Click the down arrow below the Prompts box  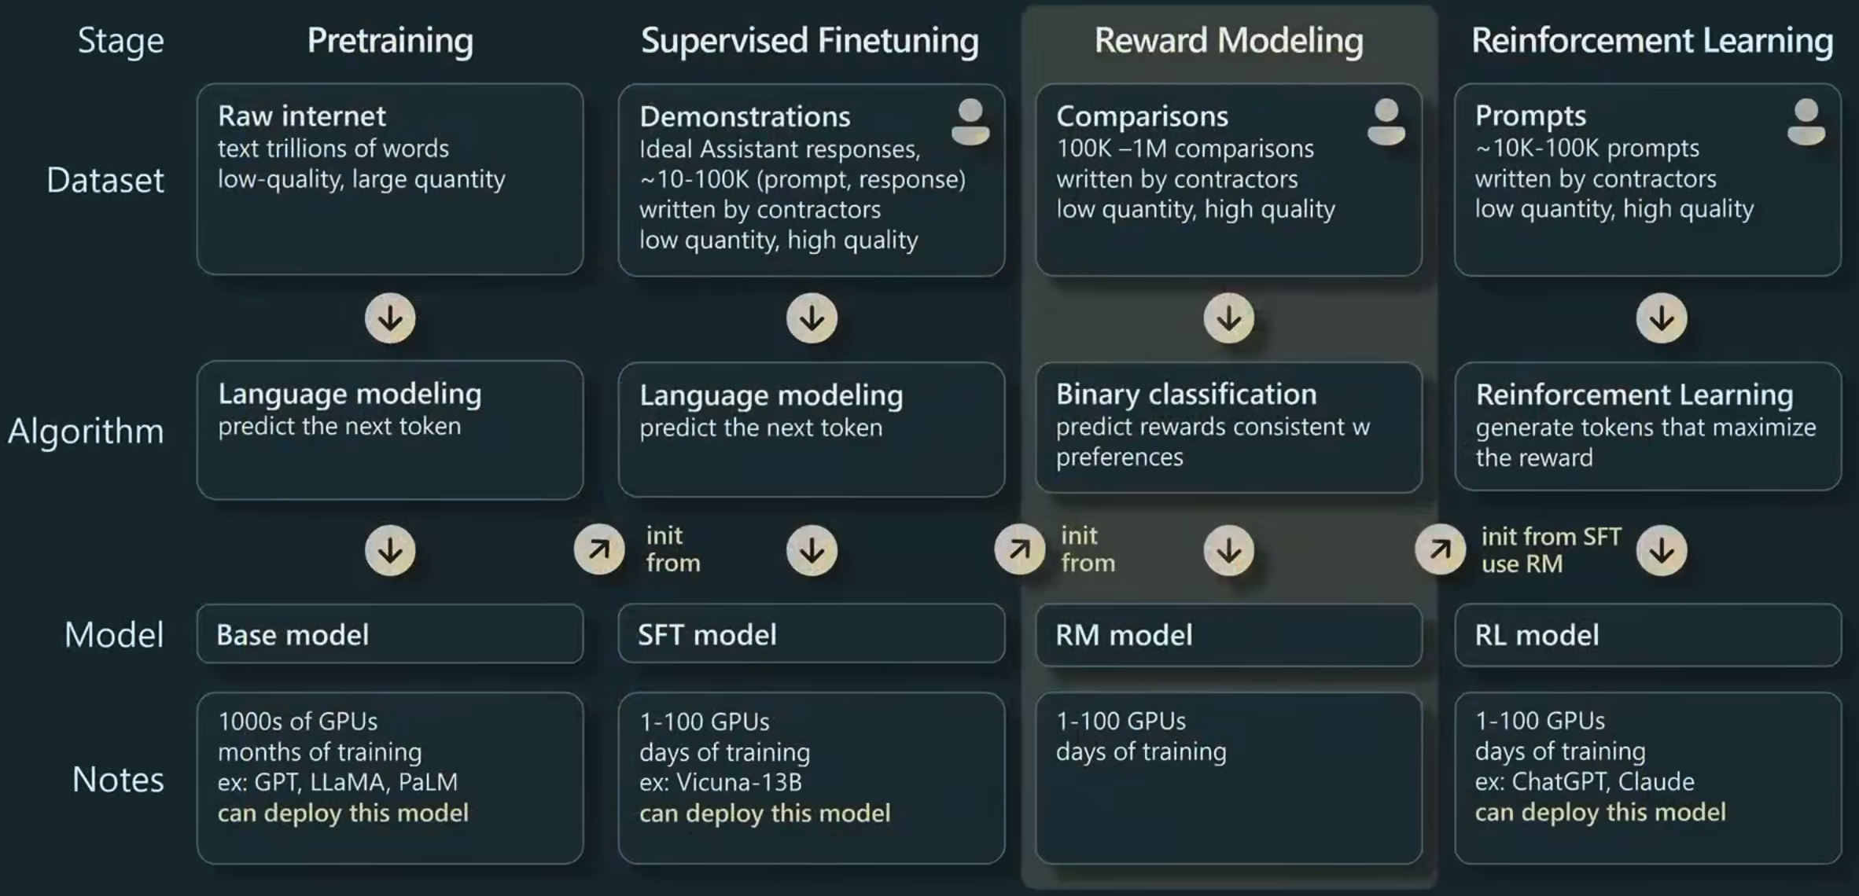[x=1662, y=318]
